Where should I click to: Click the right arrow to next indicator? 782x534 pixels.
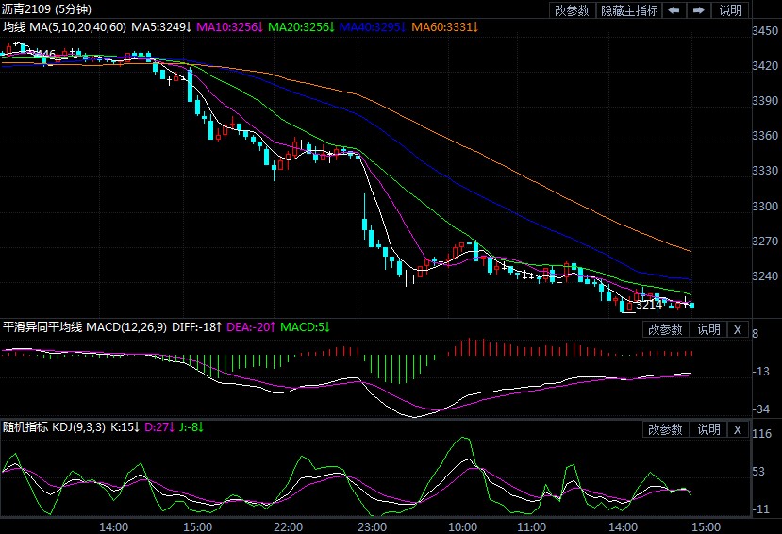tap(698, 10)
